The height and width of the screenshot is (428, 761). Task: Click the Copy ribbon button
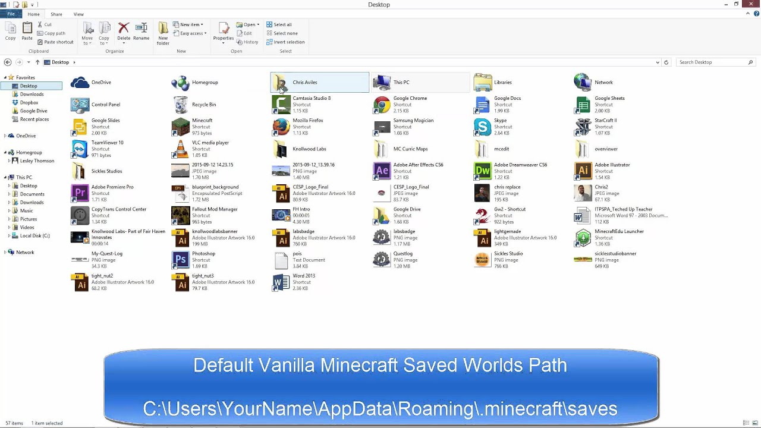[x=10, y=32]
